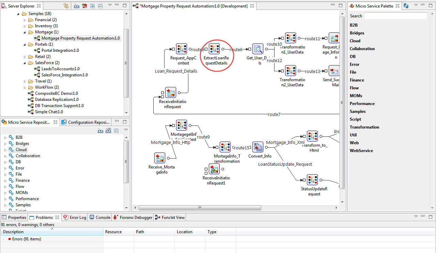Expand the Financial samples folder
Screen dimensions: 436x253
coord(25,20)
